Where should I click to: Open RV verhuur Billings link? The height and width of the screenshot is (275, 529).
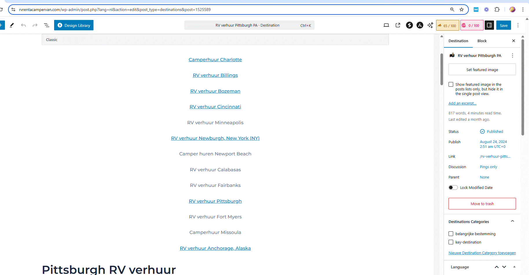click(x=215, y=75)
